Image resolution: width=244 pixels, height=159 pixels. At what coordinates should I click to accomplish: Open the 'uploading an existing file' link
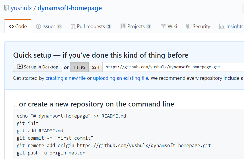click(x=120, y=78)
